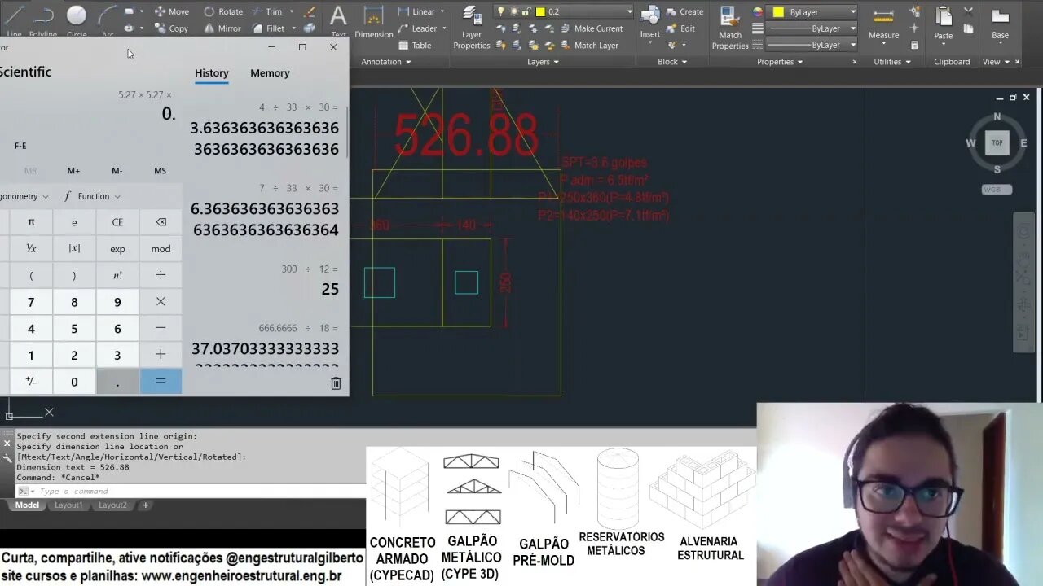Toggle layer on/off lightbulb in layer dropdown
The height and width of the screenshot is (586, 1043).
coord(501,11)
